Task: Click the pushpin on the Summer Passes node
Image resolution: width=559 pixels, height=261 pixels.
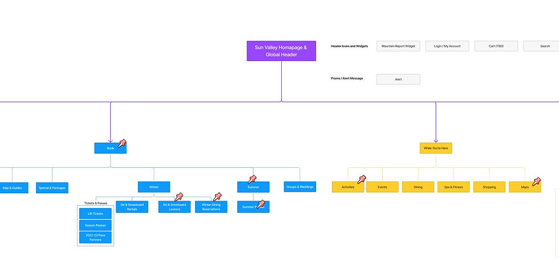Action: click(261, 204)
